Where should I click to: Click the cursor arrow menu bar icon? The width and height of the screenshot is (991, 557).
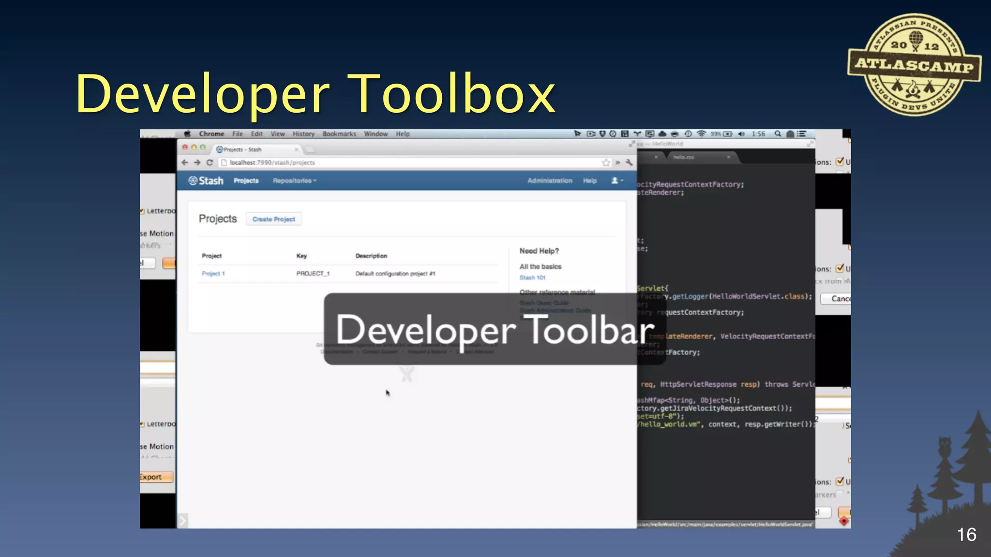[x=577, y=134]
